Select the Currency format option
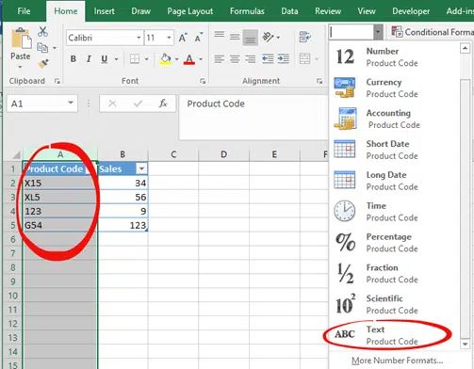 tap(394, 88)
